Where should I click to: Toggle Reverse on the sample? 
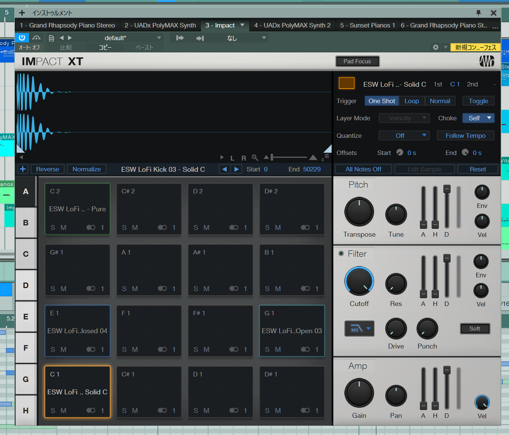pos(47,169)
